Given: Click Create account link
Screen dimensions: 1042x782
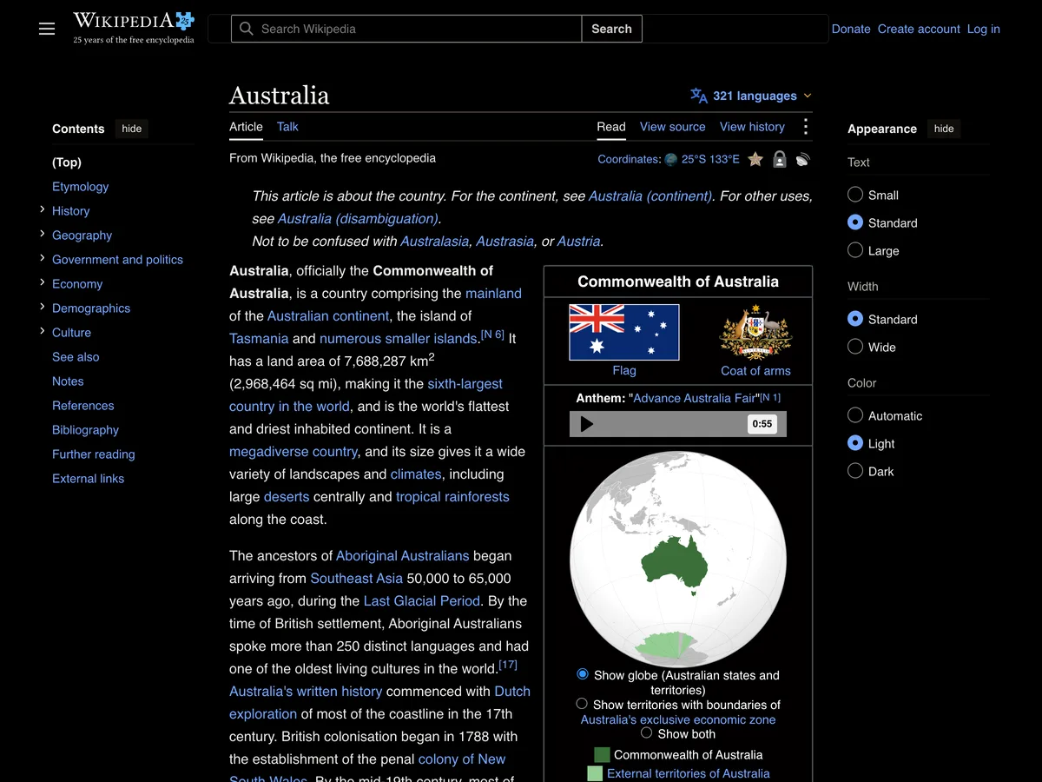Looking at the screenshot, I should click(x=919, y=29).
